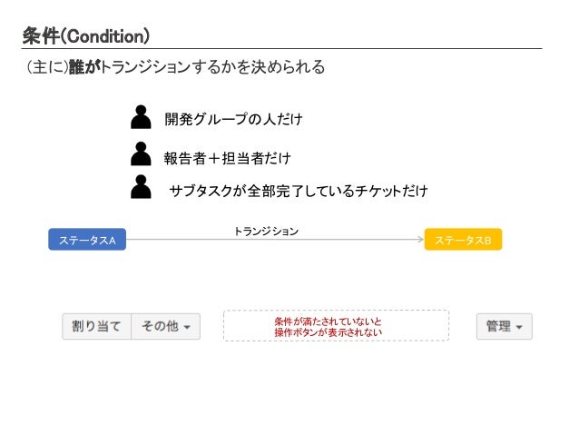Click the 条件(Condition) heading
The width and height of the screenshot is (579, 435).
(86, 36)
